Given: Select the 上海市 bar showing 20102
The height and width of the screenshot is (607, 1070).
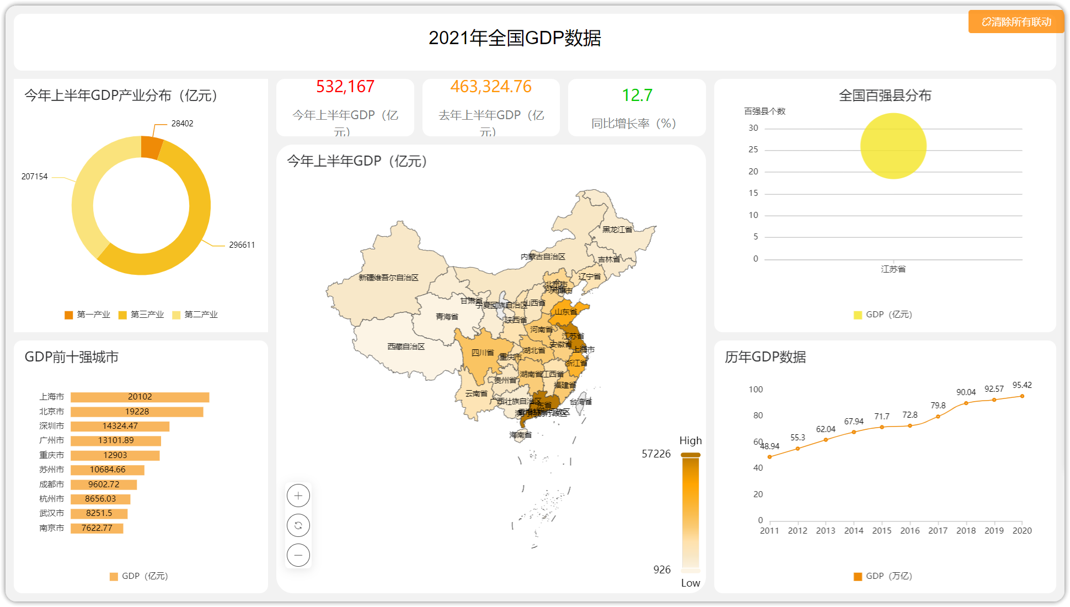Looking at the screenshot, I should click(x=140, y=397).
